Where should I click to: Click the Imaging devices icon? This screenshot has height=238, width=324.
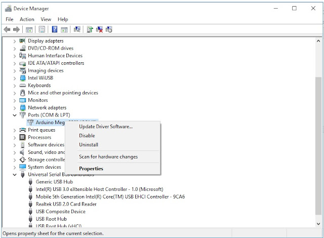[x=22, y=70]
